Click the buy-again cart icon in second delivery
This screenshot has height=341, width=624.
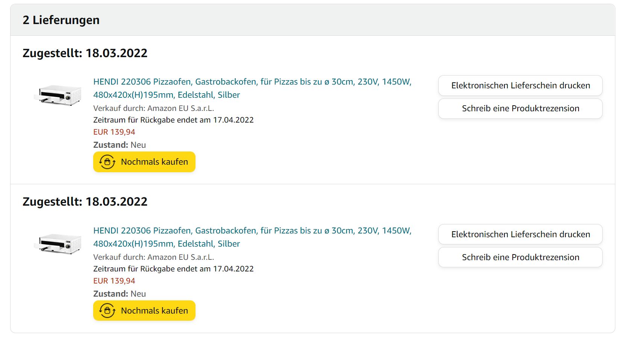107,311
